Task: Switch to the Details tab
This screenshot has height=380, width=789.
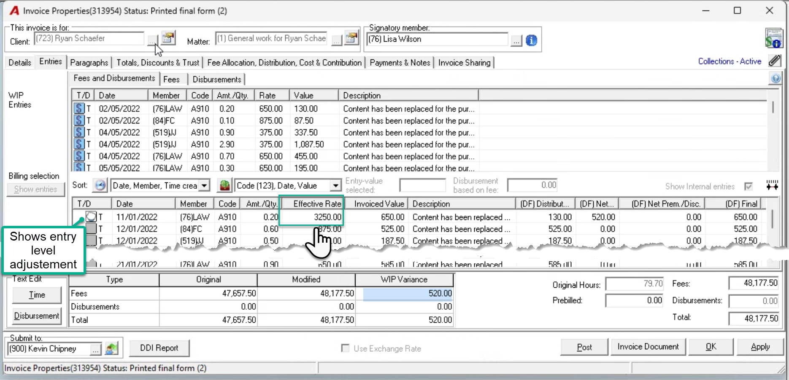Action: point(20,62)
